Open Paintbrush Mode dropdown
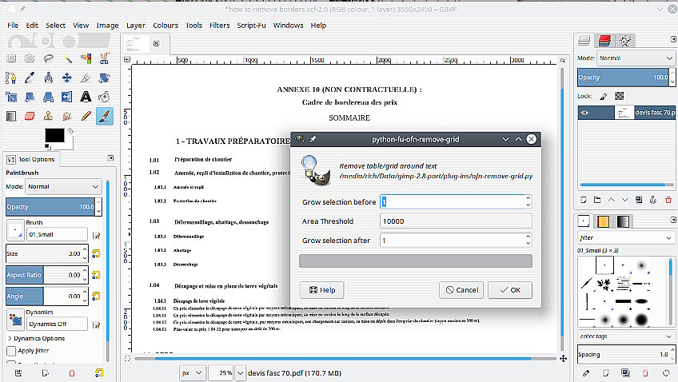 (64, 187)
